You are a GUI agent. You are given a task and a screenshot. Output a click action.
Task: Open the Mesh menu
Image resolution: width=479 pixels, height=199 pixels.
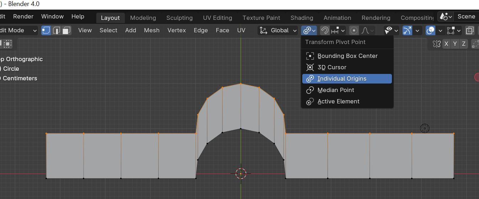[151, 31]
